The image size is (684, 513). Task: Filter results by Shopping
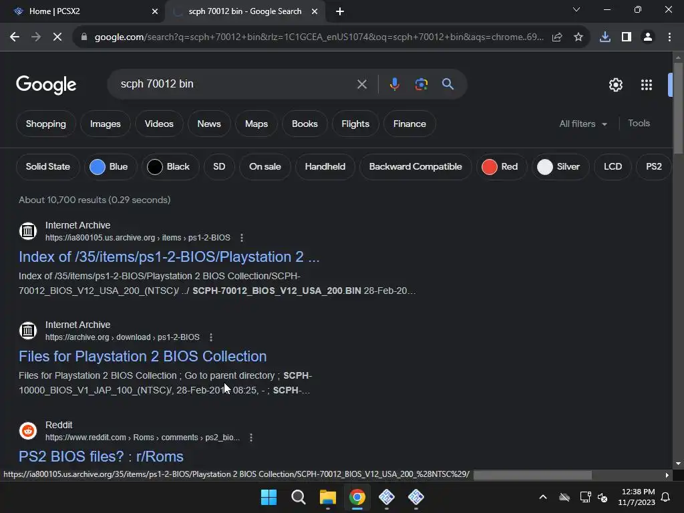tap(46, 124)
